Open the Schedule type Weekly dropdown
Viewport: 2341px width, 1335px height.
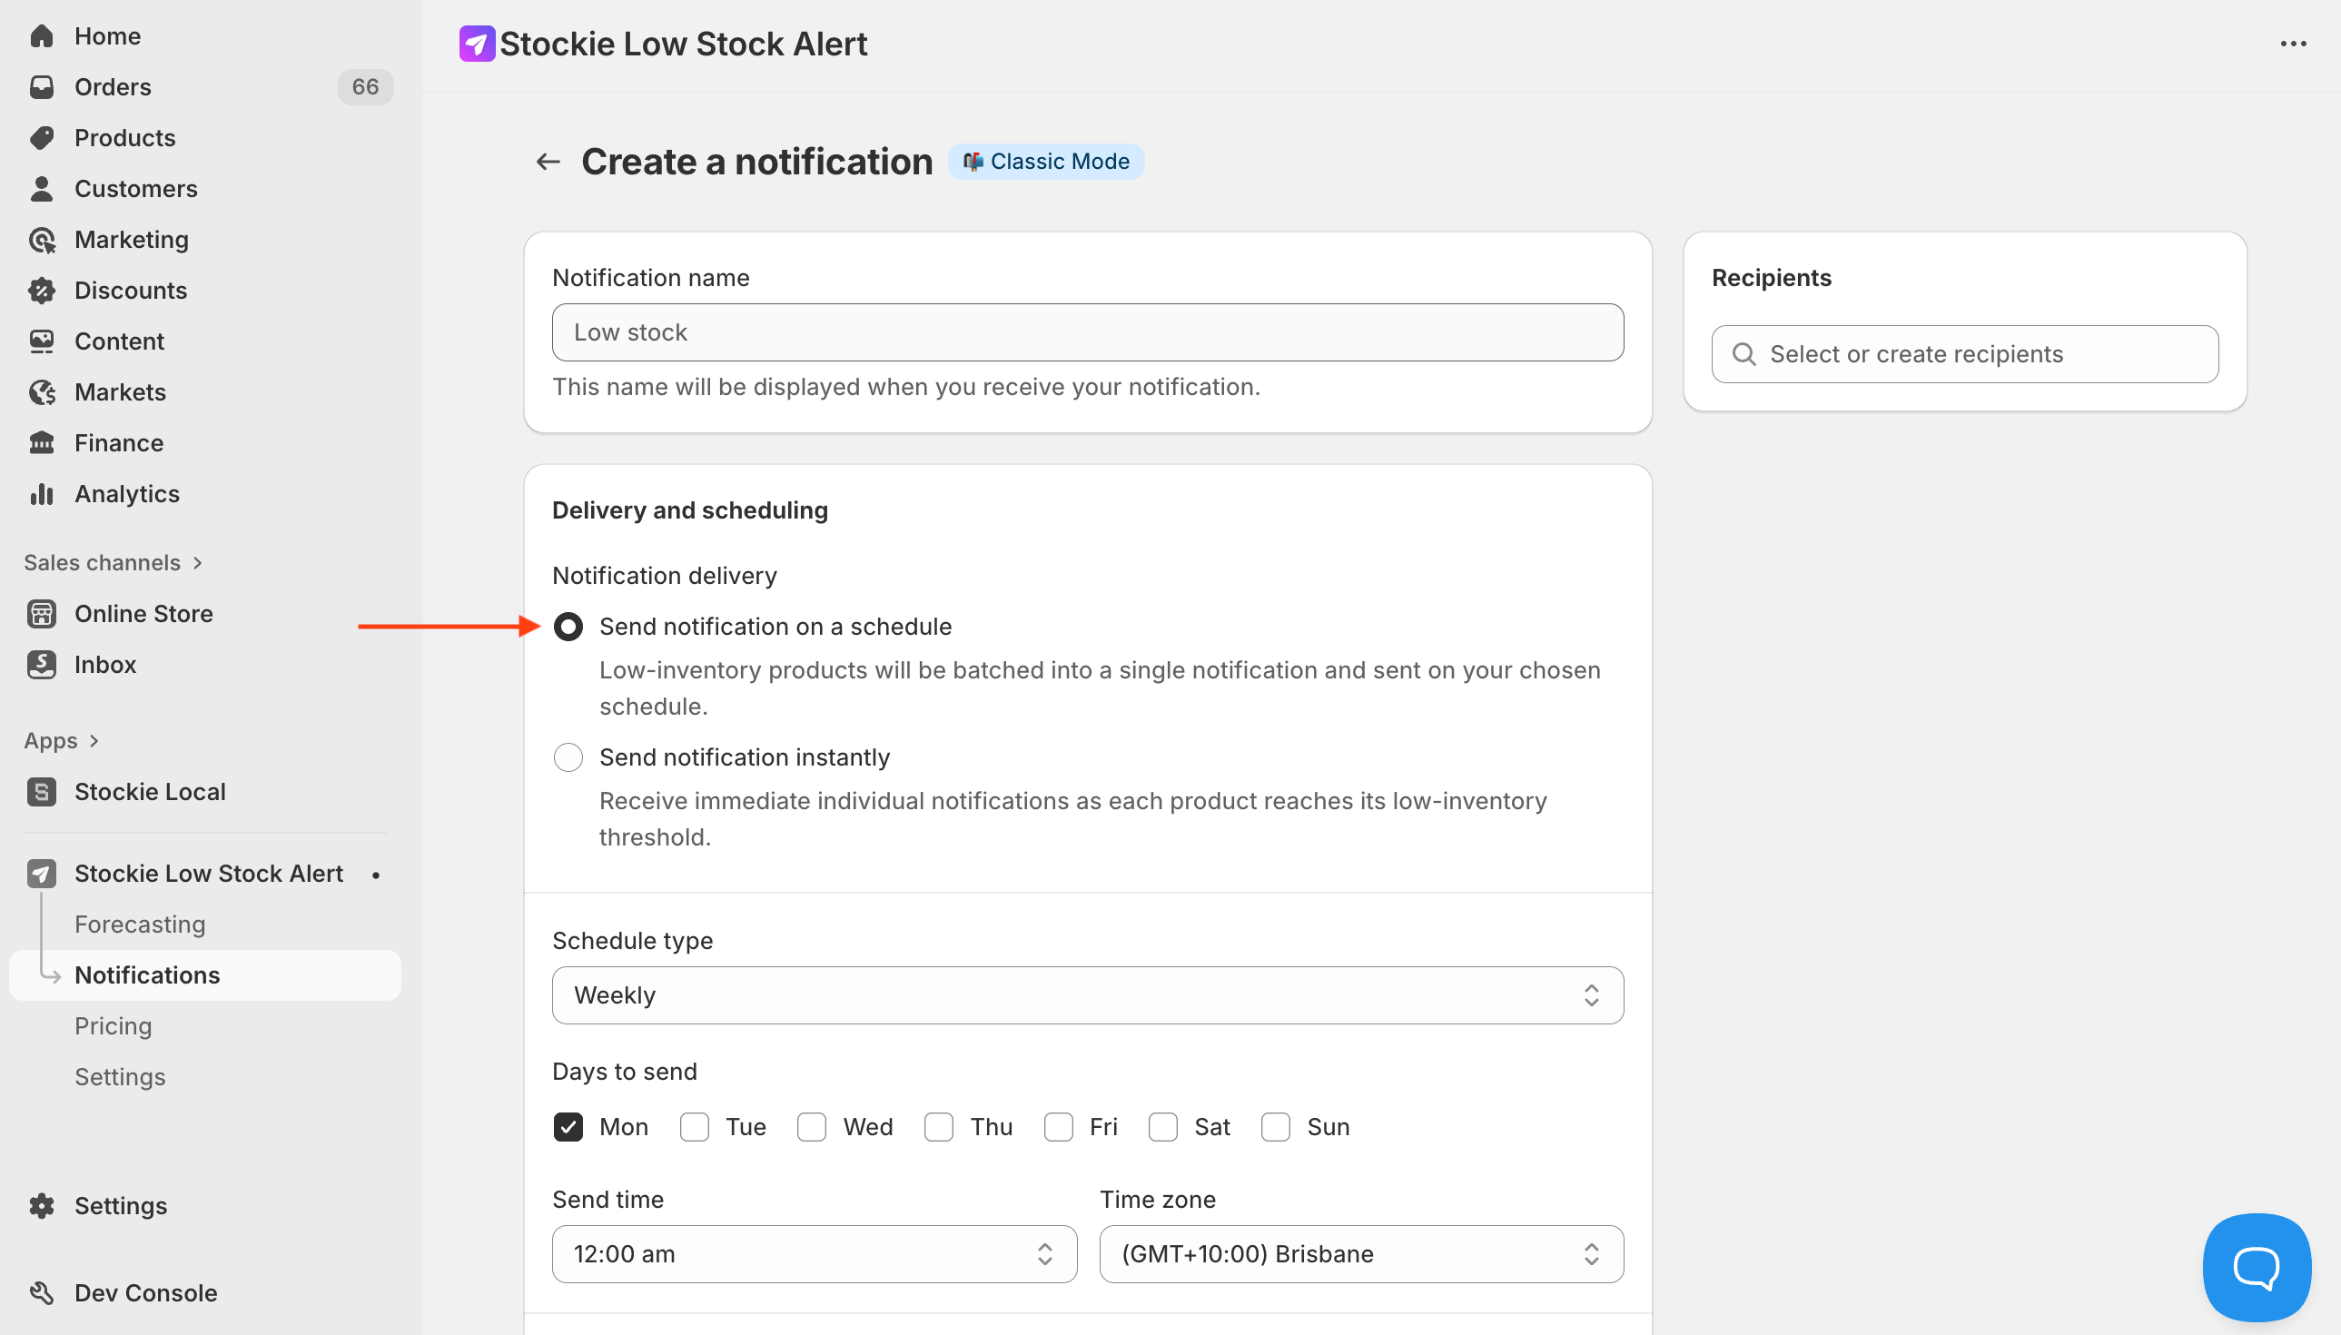click(1087, 994)
